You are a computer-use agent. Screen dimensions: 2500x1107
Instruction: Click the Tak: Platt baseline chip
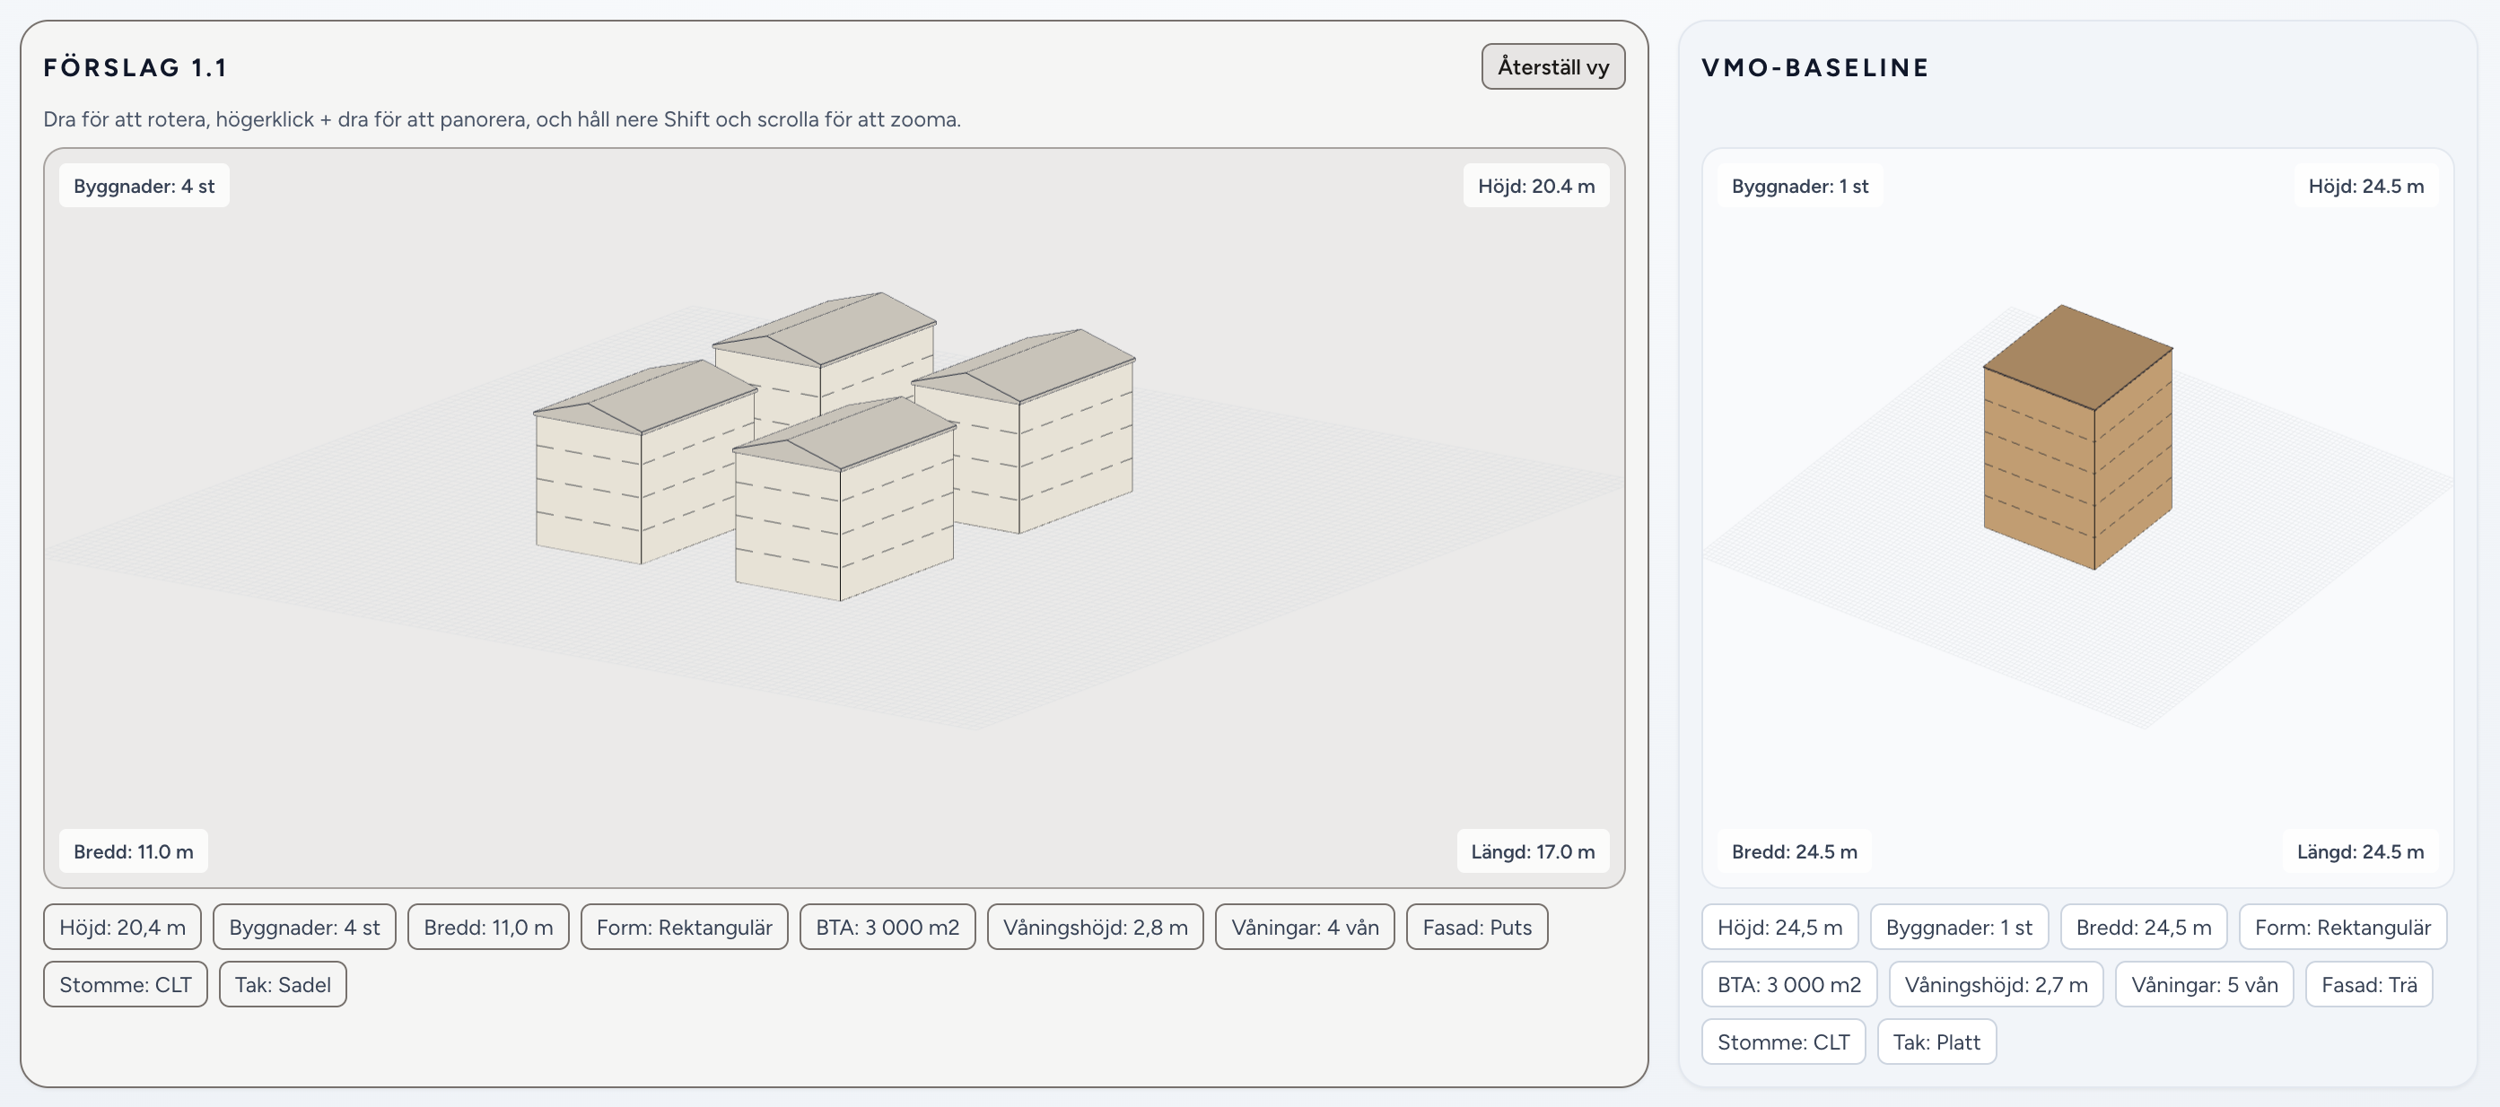coord(1936,1042)
